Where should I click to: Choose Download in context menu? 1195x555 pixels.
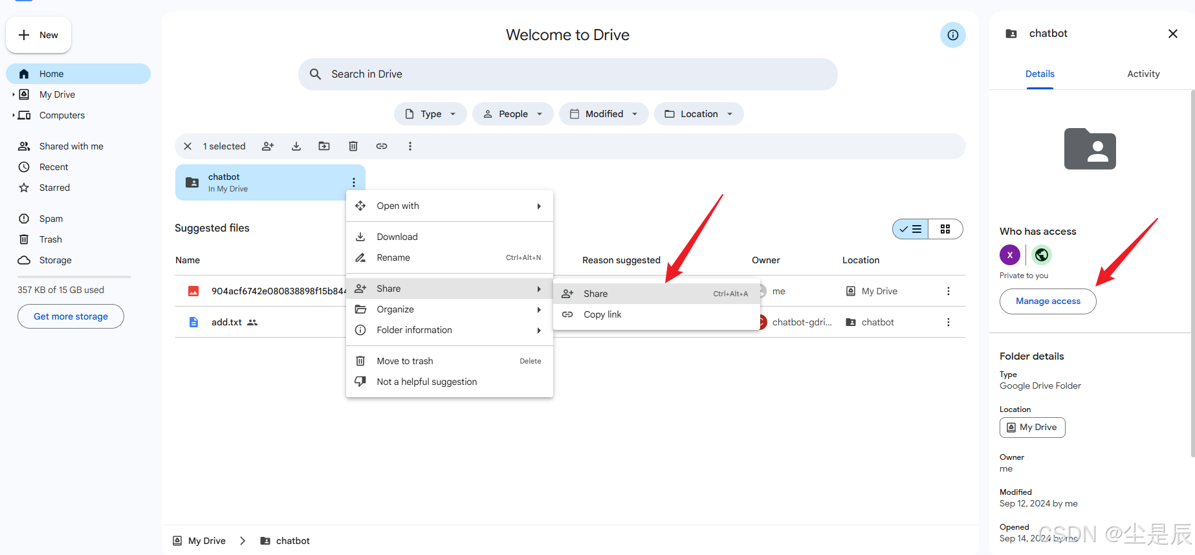(450, 237)
